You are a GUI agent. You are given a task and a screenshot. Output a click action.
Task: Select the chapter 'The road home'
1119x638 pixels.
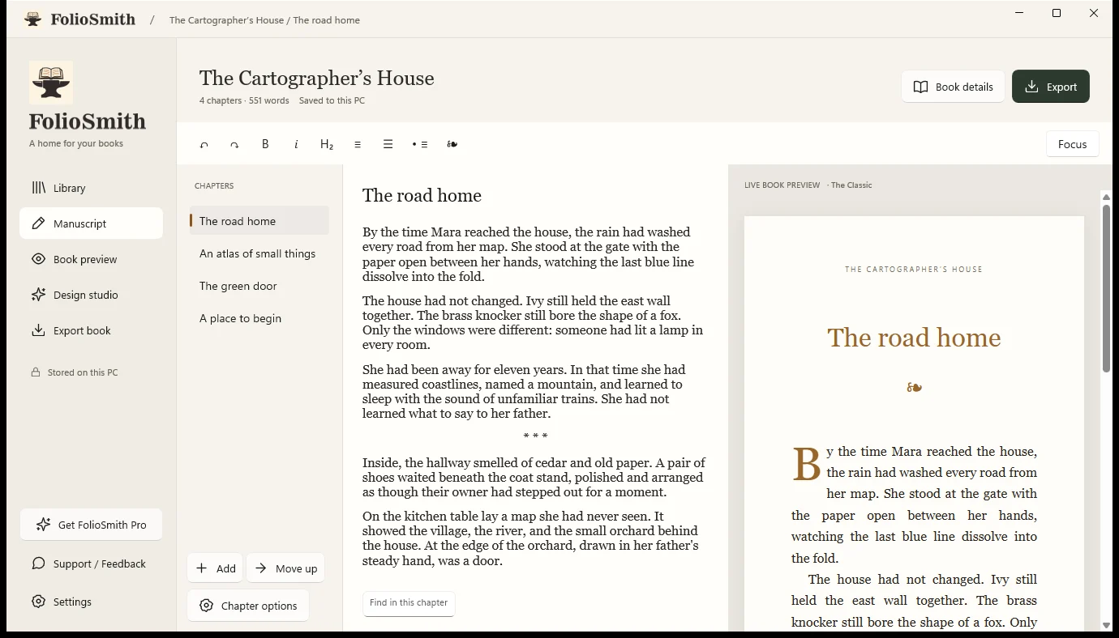click(x=259, y=221)
